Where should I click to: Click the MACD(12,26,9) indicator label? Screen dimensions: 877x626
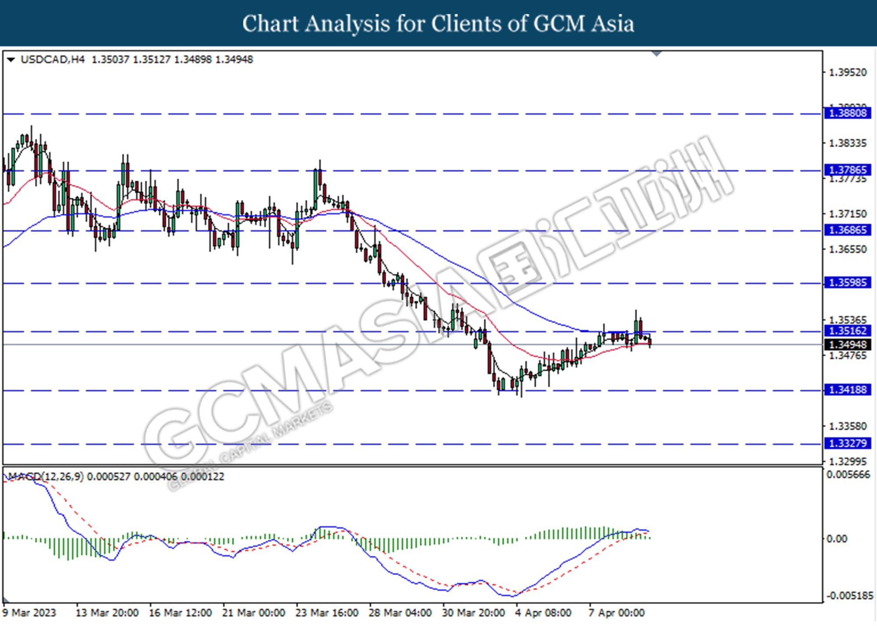point(46,476)
